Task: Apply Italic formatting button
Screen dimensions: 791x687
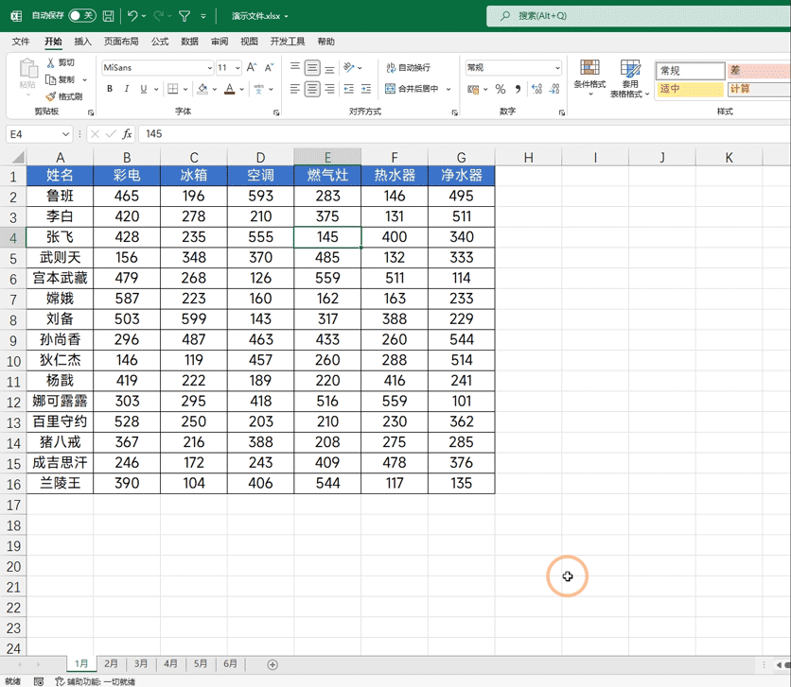Action: (126, 89)
